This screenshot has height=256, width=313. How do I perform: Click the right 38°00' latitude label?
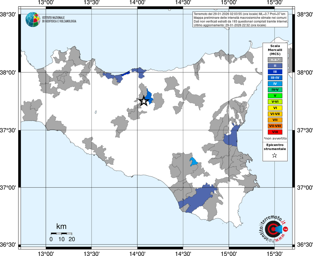tap(305, 72)
